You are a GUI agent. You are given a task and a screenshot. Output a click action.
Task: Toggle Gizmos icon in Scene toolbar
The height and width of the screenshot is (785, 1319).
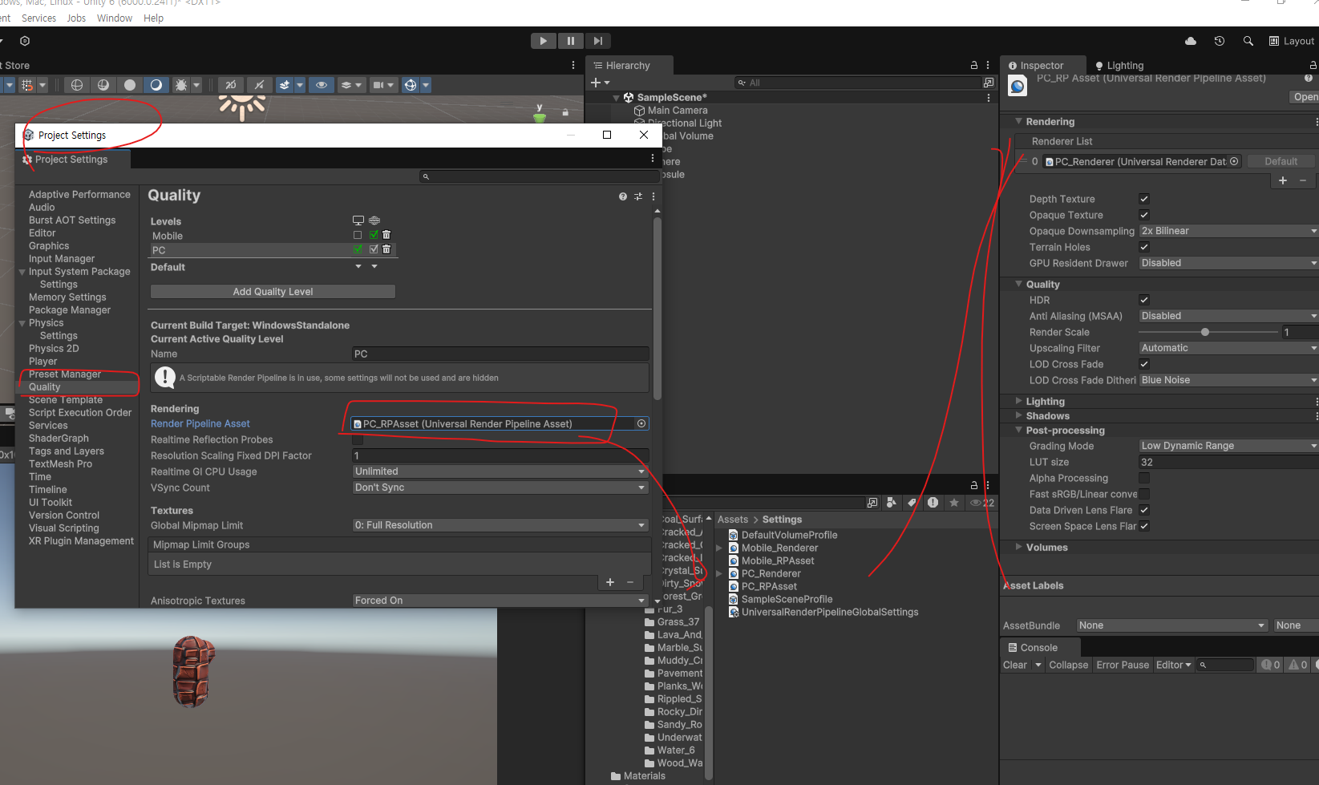click(x=411, y=85)
